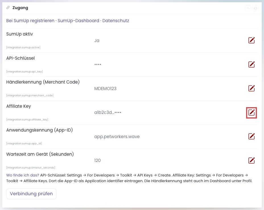Click the Zugang panel heading
The width and height of the screenshot is (264, 210).
coord(20,8)
